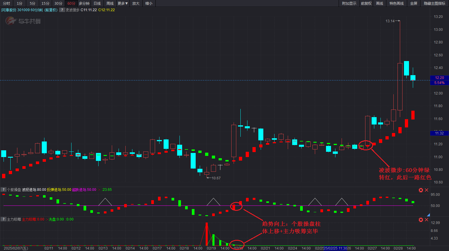Switch to the 日线 daily chart tab
The width and height of the screenshot is (449, 251).
click(97, 3)
